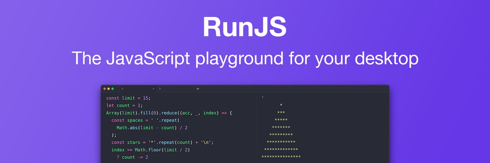Click the red close window button

[105, 89]
